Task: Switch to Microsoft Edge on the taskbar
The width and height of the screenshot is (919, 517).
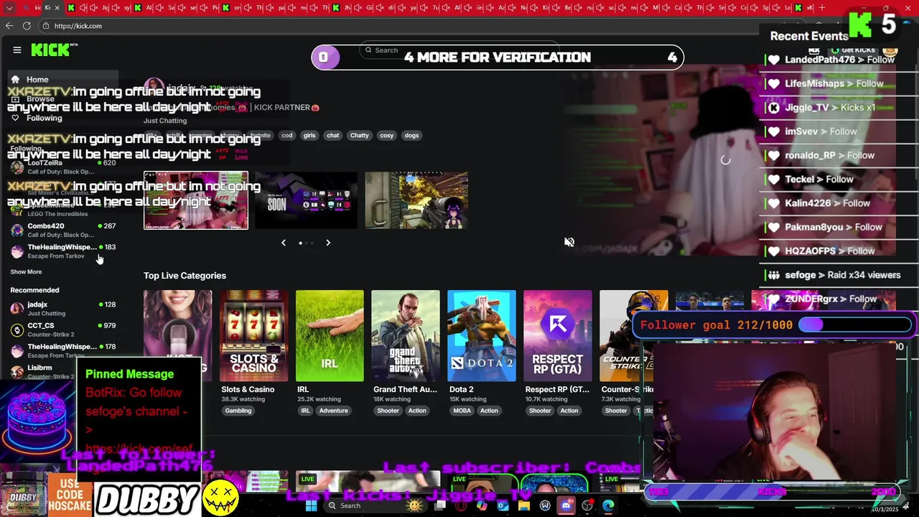Action: (608, 506)
